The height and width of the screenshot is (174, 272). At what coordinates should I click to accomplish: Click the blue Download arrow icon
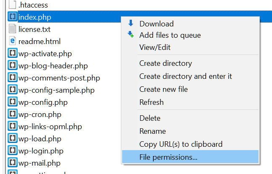(131, 23)
